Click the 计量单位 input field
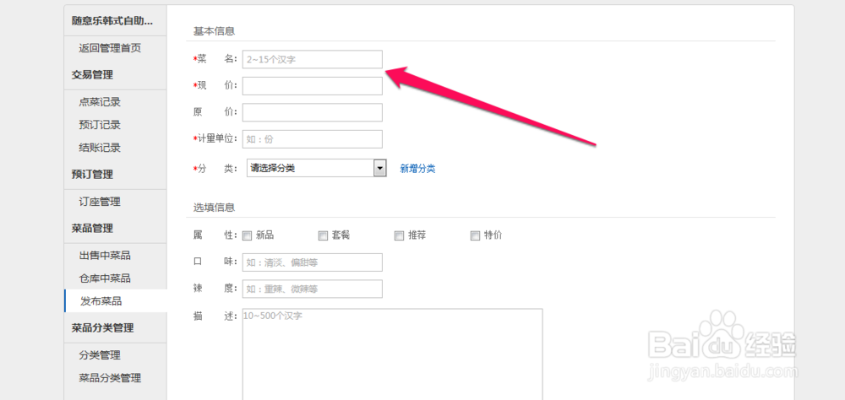 pyautogui.click(x=312, y=139)
